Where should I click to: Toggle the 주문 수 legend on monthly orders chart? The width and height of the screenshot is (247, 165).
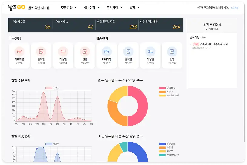point(52,88)
